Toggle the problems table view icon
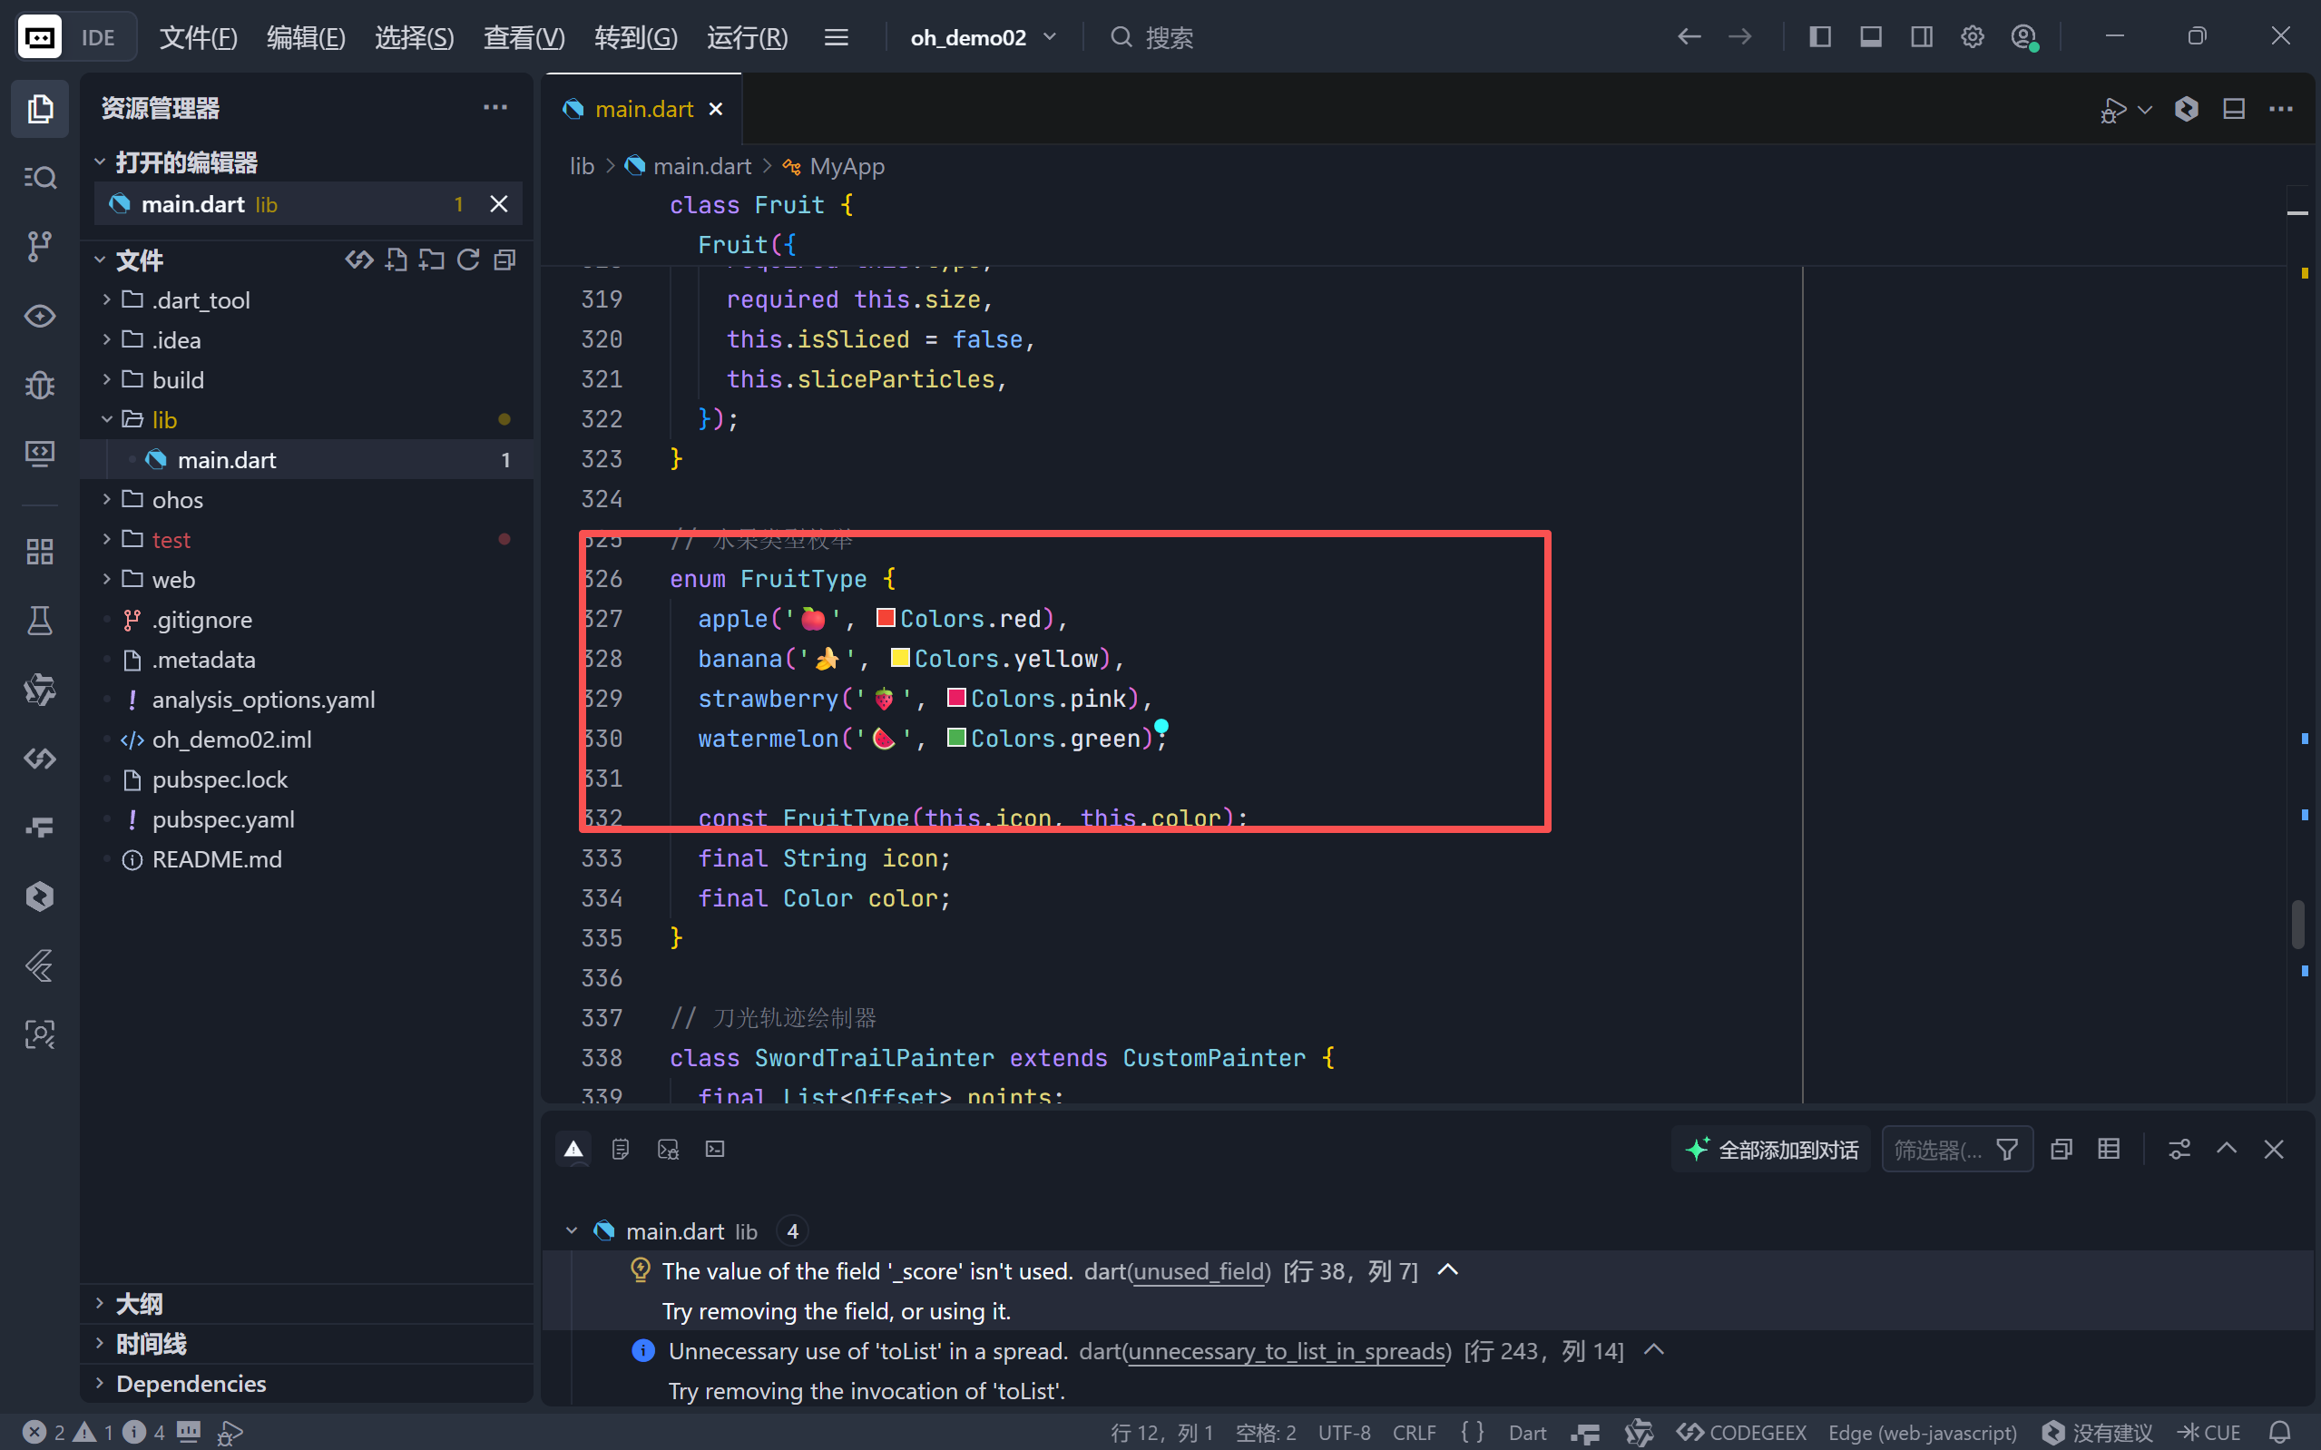This screenshot has width=2321, height=1450. [2108, 1149]
